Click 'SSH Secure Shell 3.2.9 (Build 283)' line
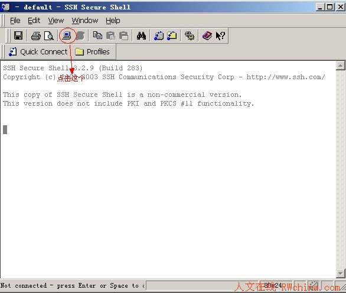This screenshot has width=346, height=293. click(73, 68)
